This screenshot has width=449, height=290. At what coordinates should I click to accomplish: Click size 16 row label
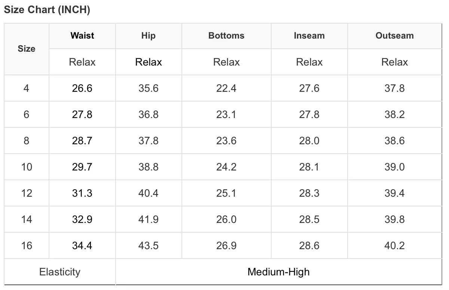[27, 246]
